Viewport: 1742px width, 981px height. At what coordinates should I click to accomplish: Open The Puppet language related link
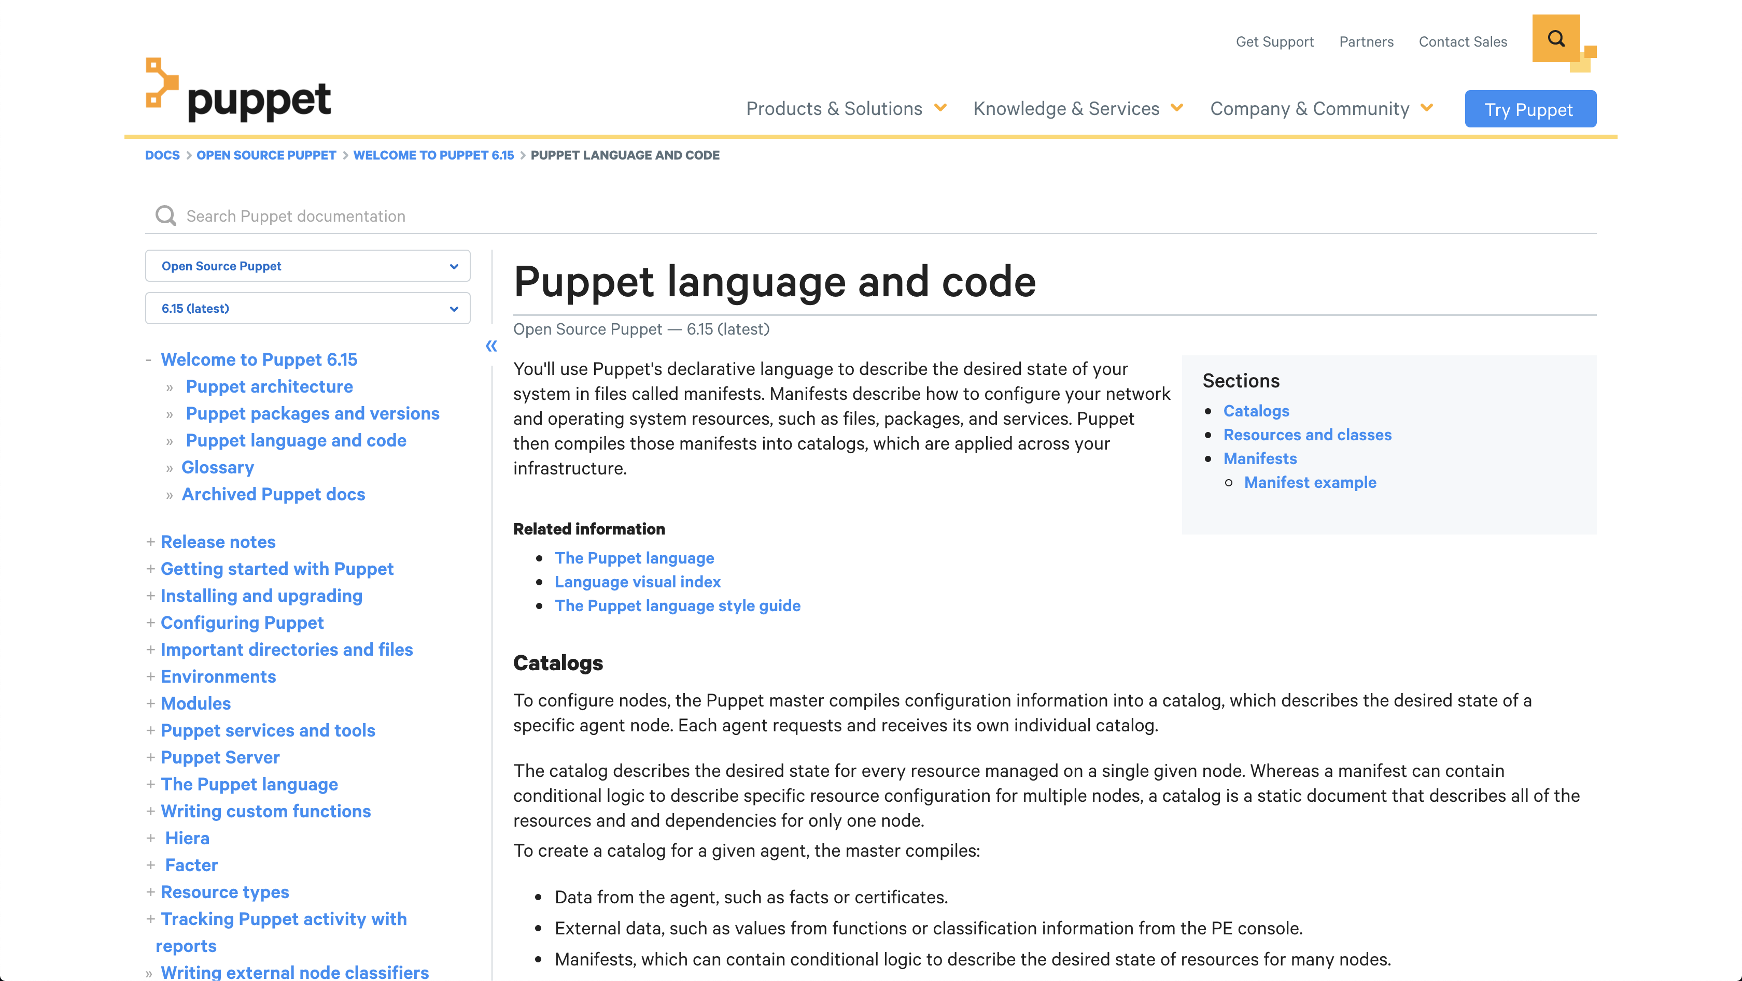click(x=634, y=558)
